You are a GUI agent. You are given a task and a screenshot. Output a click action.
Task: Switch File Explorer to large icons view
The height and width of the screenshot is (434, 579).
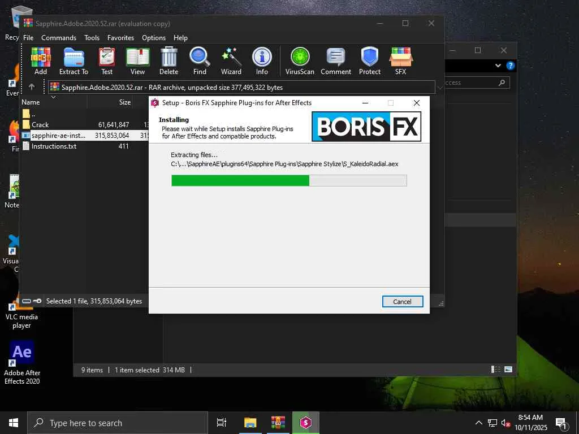[508, 370]
